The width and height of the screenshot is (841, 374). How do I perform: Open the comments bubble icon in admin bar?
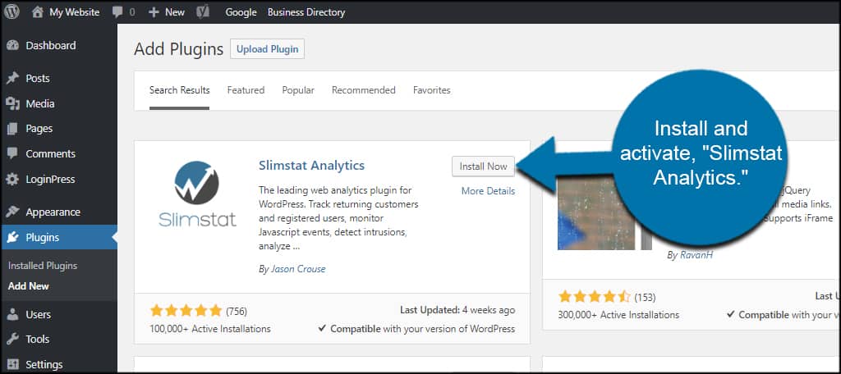click(x=117, y=12)
